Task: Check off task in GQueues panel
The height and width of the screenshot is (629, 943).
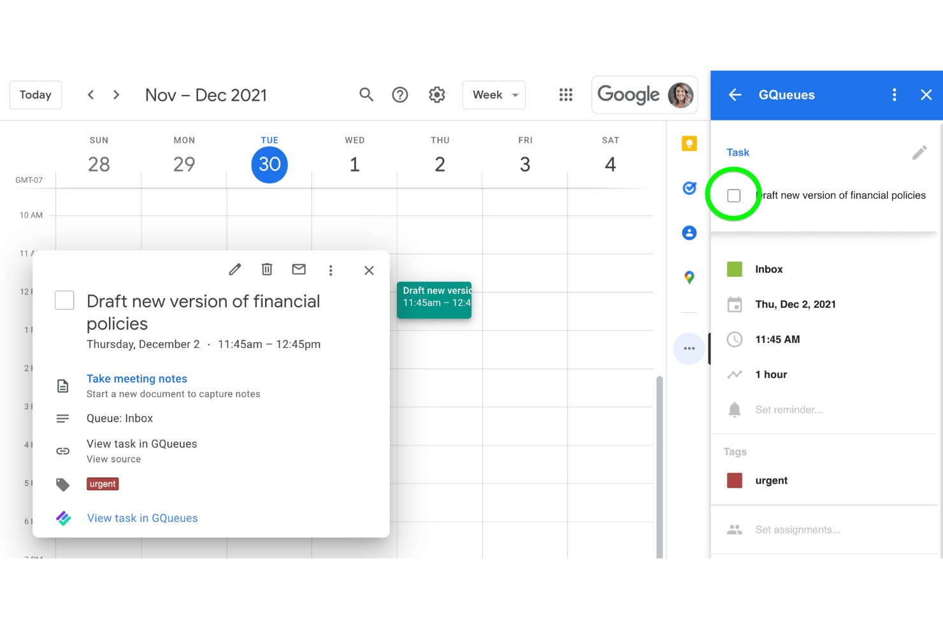Action: click(734, 196)
